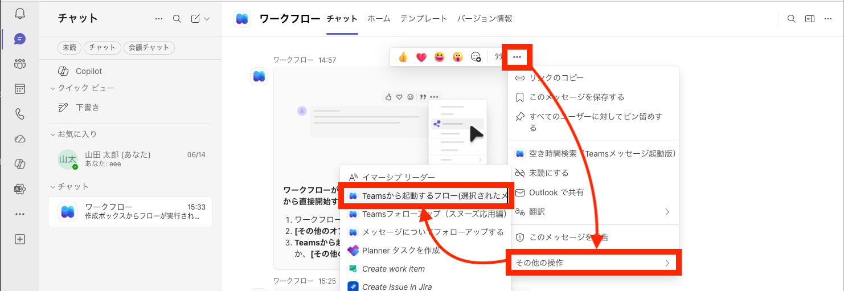Click the quote reply icon
The height and width of the screenshot is (291, 844).
pyautogui.click(x=498, y=57)
